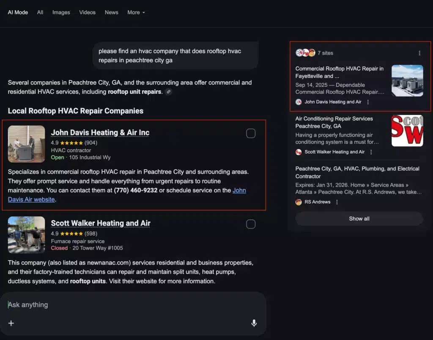Open the Commercial Rooftop HVAC Repair article thumbnail
Screen dimensions: 433x340
(x=407, y=80)
